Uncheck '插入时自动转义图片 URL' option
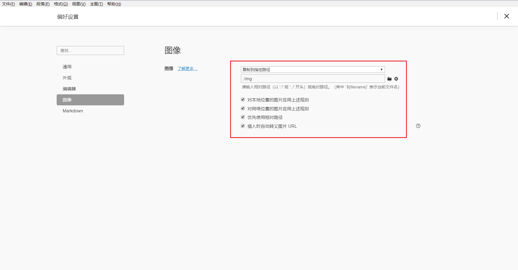518x270 pixels. point(243,126)
